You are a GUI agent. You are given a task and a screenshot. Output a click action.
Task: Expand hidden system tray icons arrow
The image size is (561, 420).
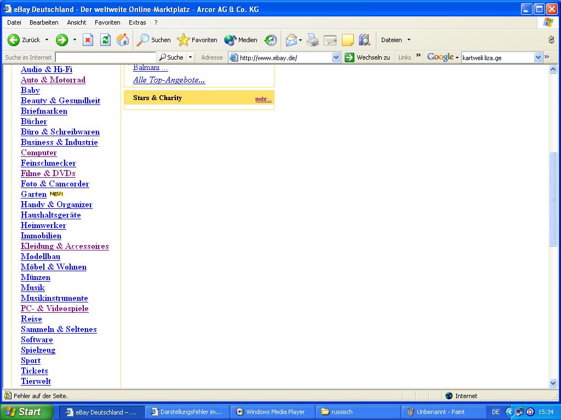[510, 412]
